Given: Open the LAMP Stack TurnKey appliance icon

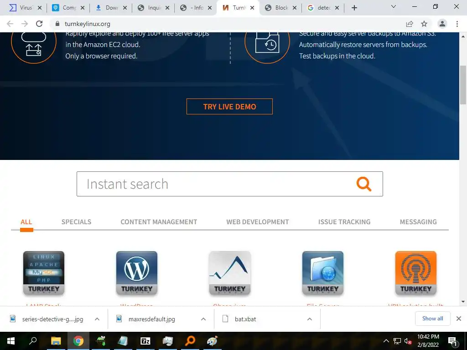Looking at the screenshot, I should coord(44,273).
